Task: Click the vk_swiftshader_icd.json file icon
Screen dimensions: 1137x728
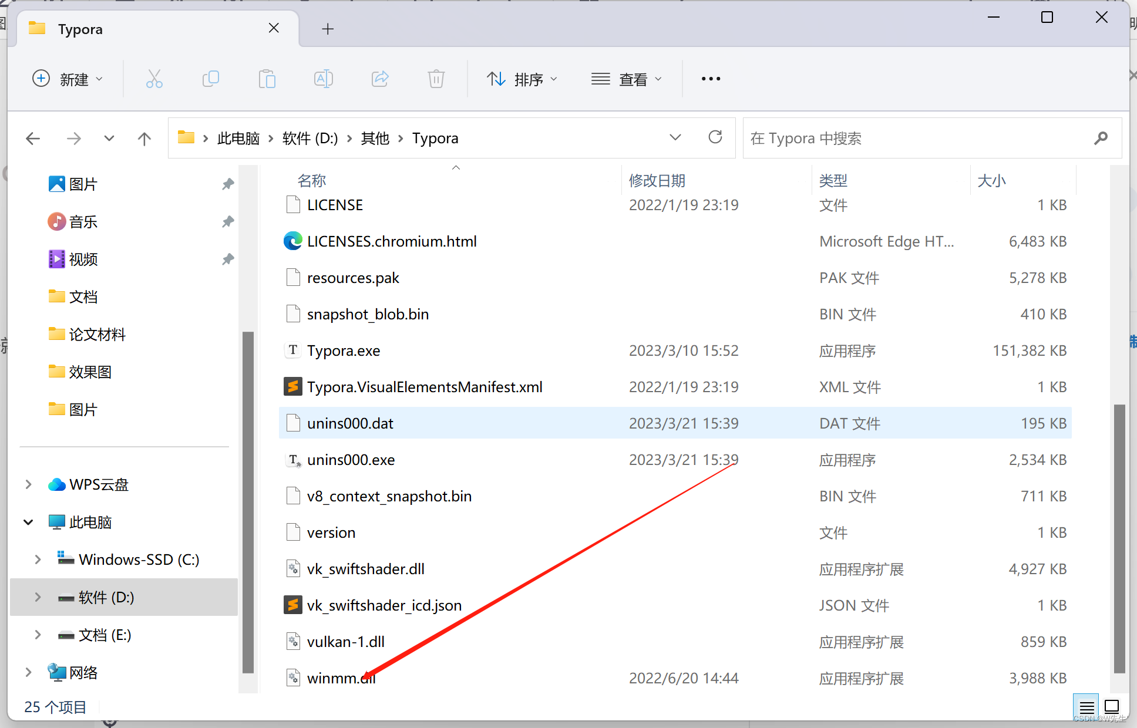Action: click(x=292, y=605)
